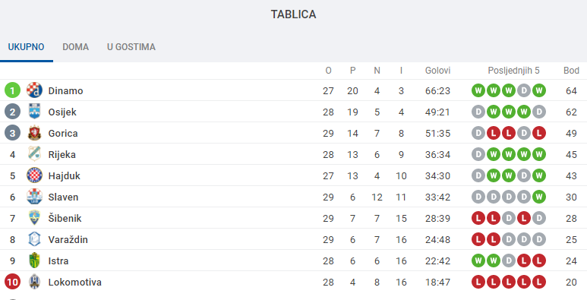Click the green position 1 badge
This screenshot has height=300, width=587.
pyautogui.click(x=12, y=90)
